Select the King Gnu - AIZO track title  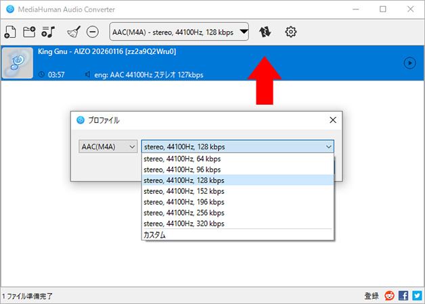click(107, 51)
